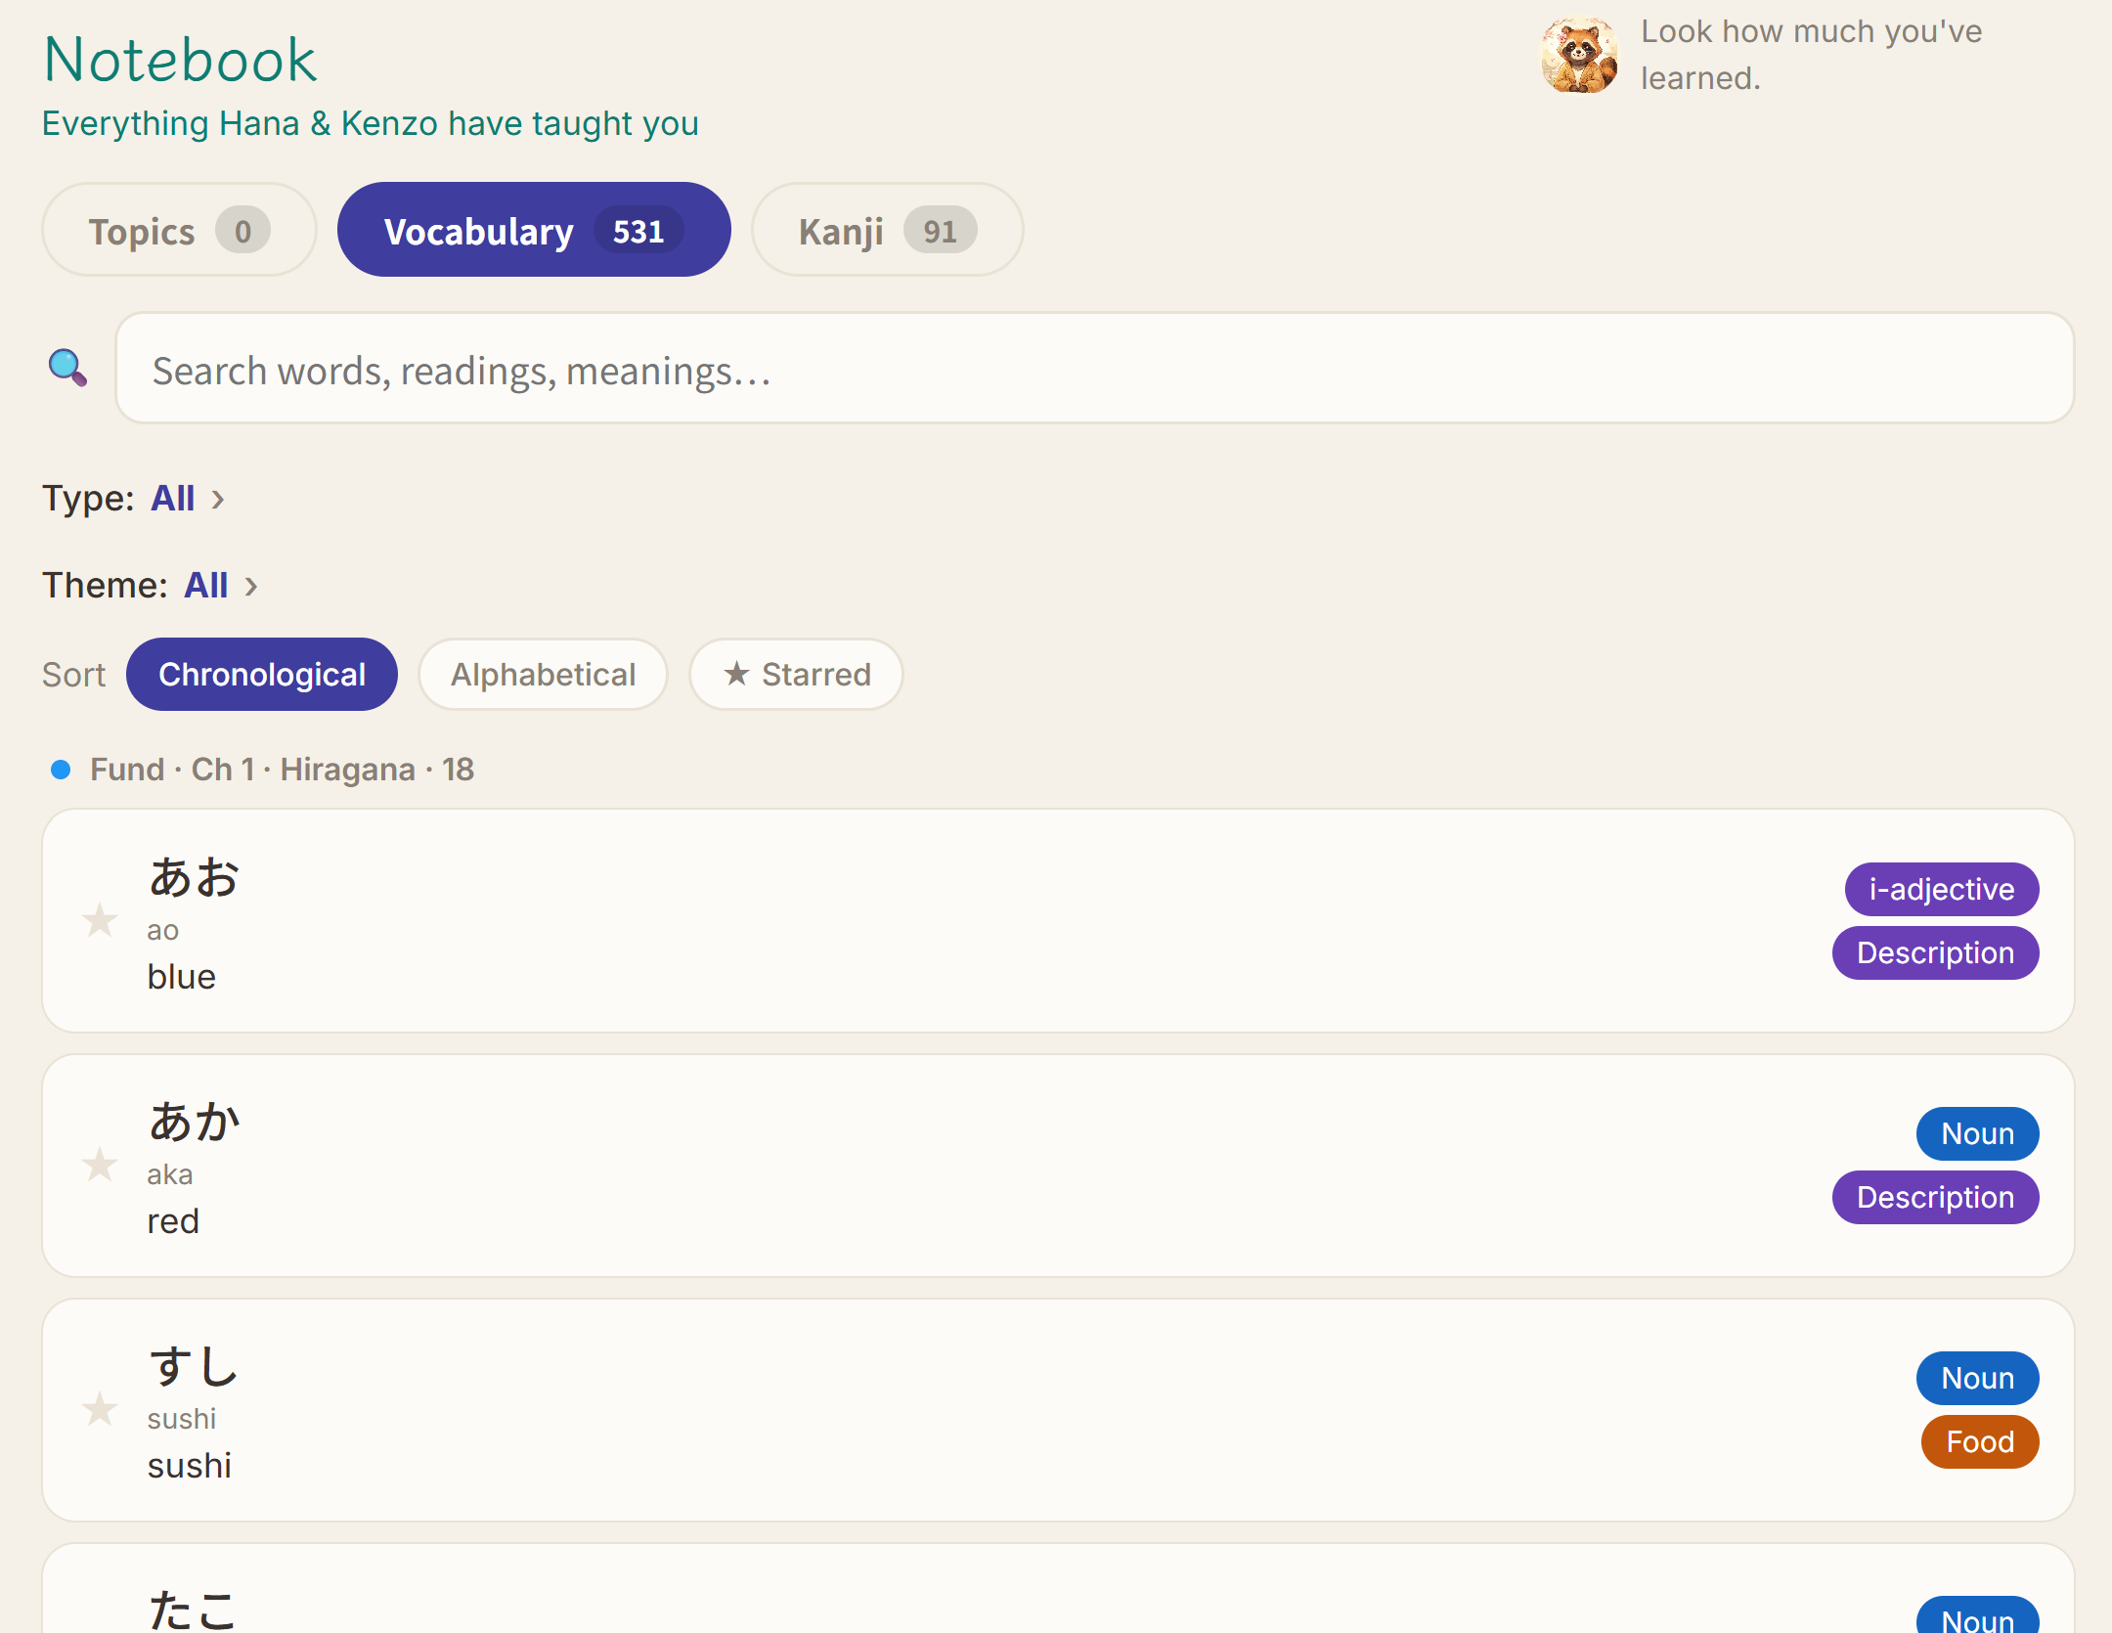Click the blue dot beside Fund Ch 1

point(61,770)
